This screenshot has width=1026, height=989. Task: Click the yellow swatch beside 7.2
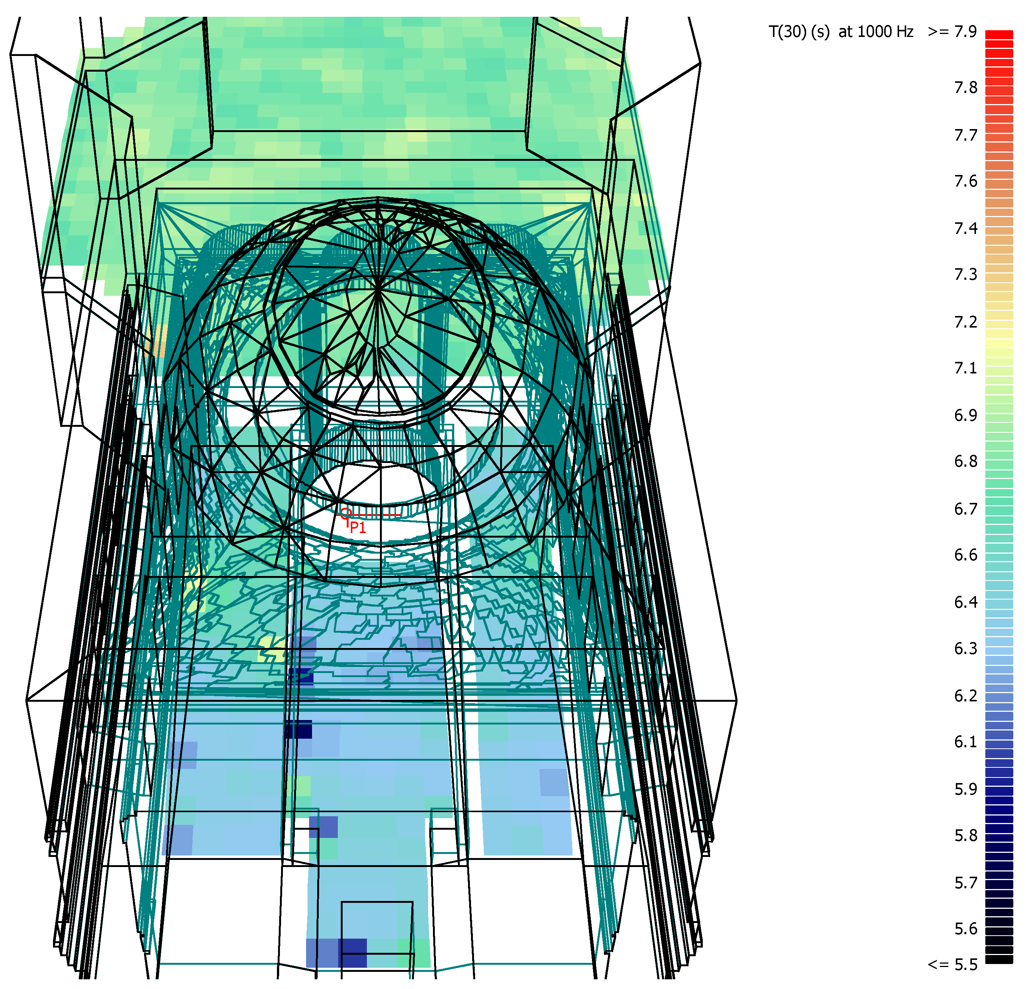pos(999,325)
